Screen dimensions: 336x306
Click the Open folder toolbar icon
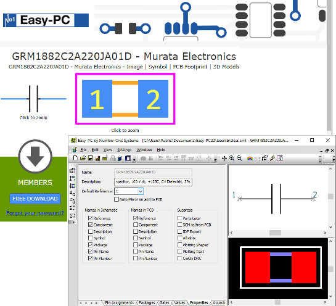[83, 159]
